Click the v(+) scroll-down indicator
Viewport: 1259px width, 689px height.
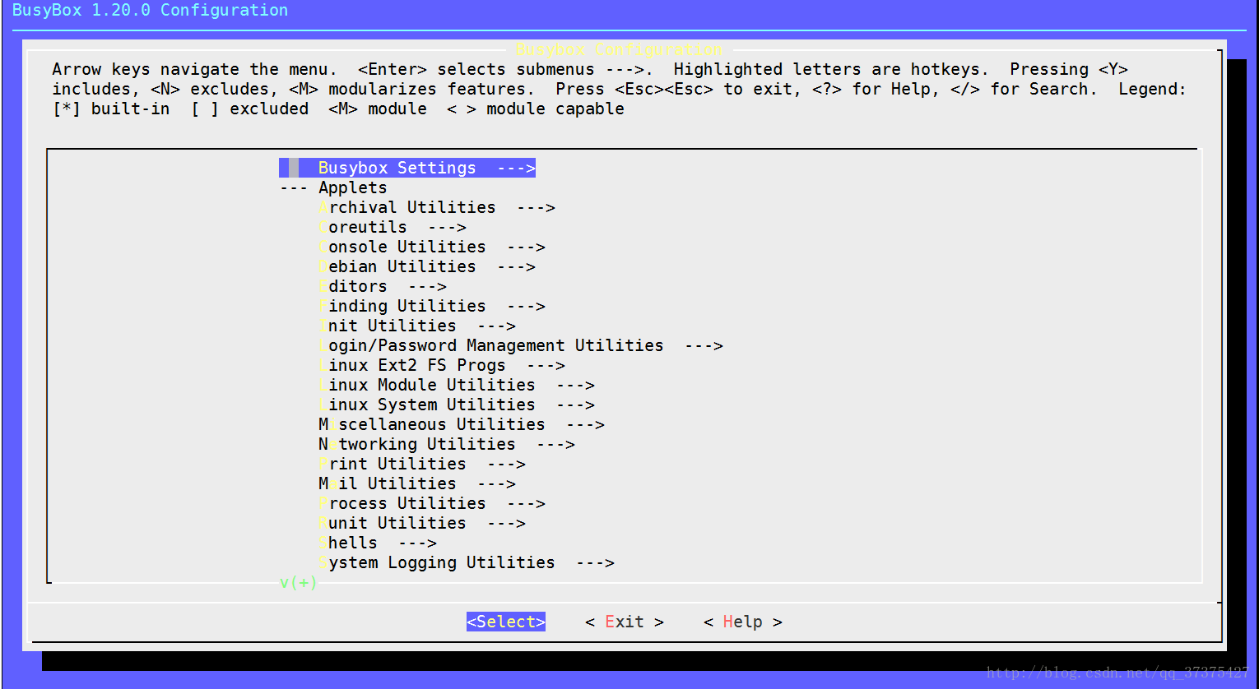click(298, 582)
